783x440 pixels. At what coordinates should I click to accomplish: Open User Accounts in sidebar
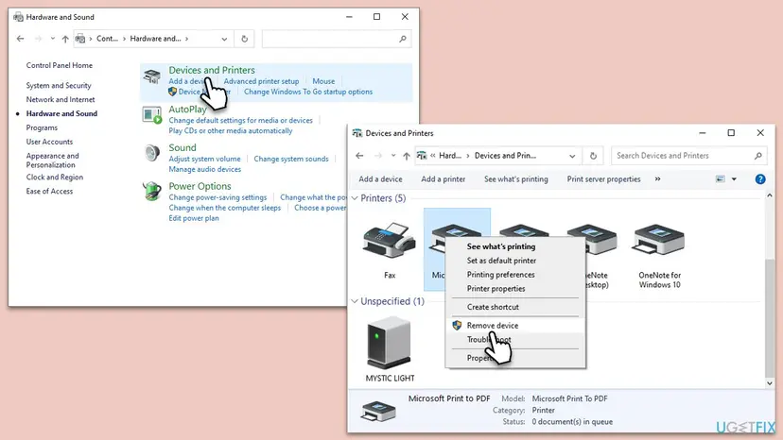click(49, 142)
